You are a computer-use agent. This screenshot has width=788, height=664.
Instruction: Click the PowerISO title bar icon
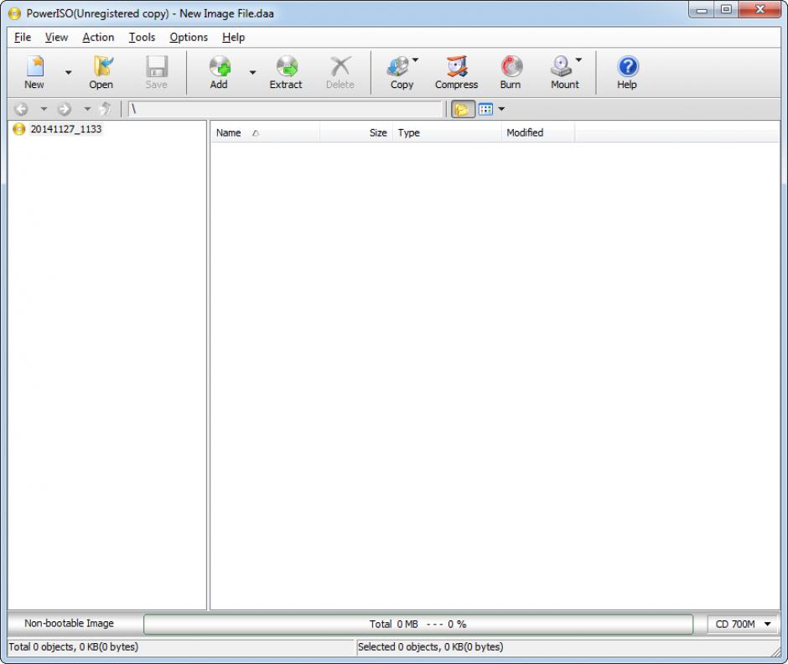[15, 13]
